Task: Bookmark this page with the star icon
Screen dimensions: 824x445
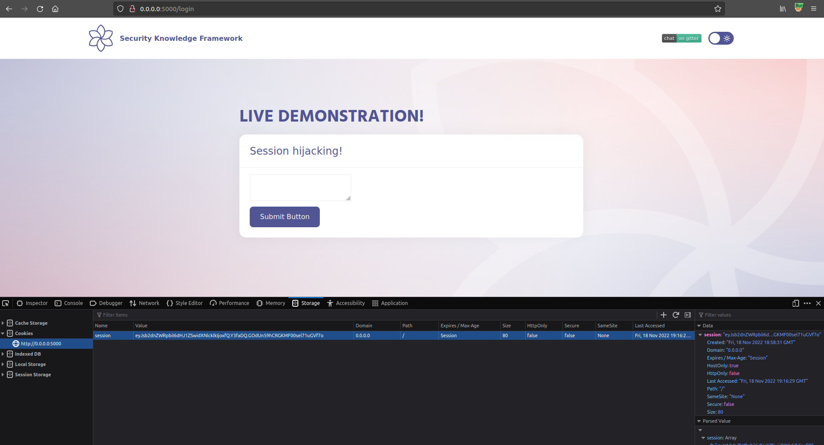Action: point(718,9)
